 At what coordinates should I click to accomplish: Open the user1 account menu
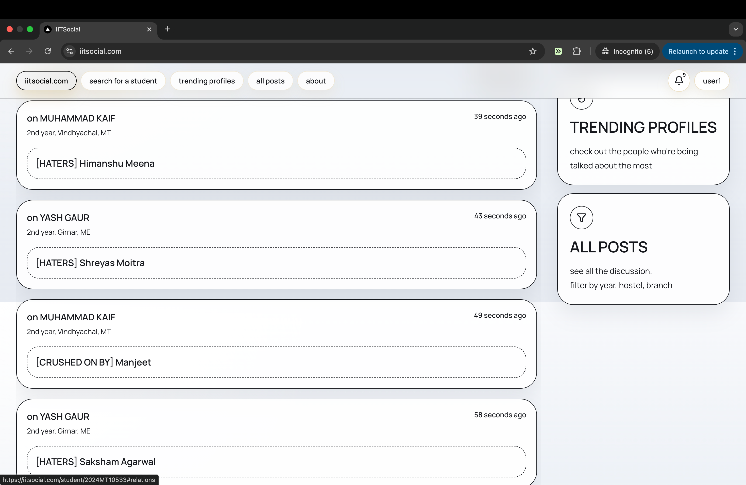point(711,81)
